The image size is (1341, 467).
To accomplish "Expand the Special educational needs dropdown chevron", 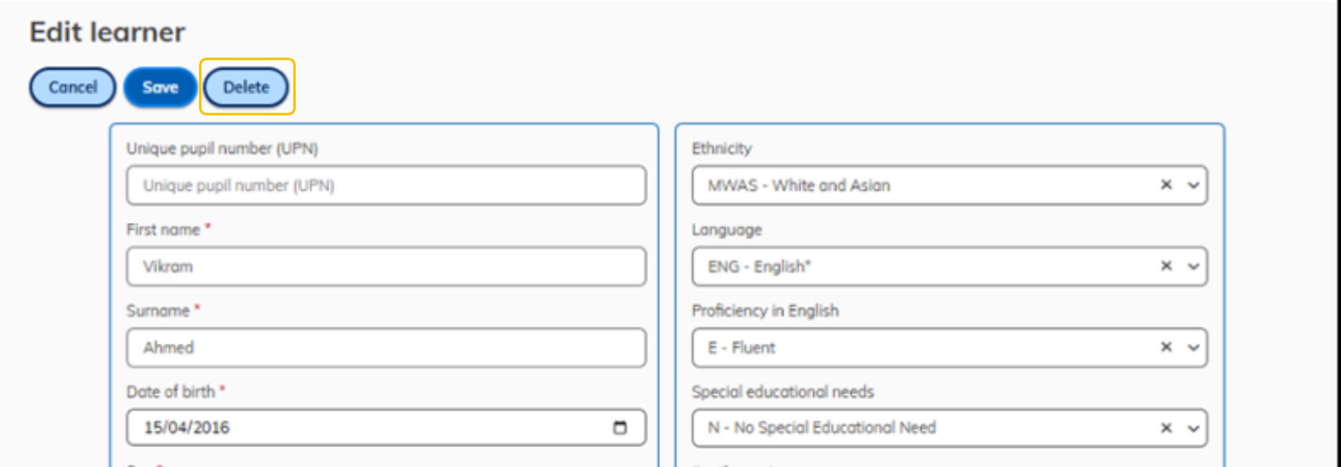I will pos(1193,429).
